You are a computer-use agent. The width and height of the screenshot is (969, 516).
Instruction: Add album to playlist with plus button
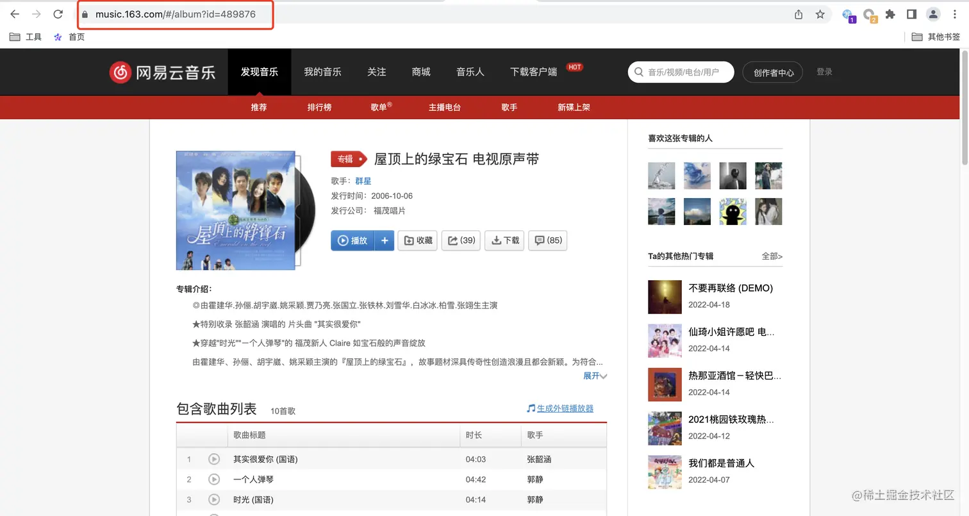point(385,240)
